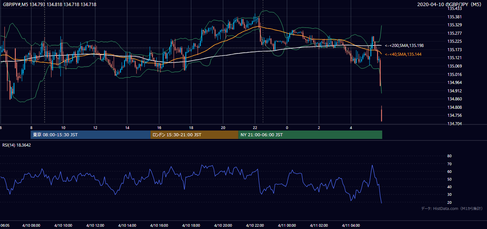Click the RSI(14) 18.3642 indicator label
487x229 pixels.
click(x=17, y=145)
